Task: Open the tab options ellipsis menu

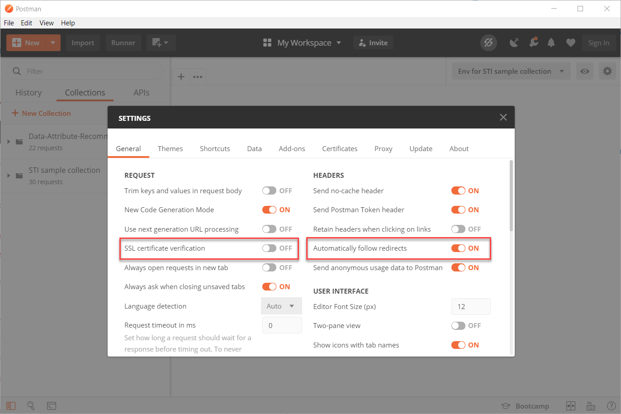Action: [x=198, y=76]
